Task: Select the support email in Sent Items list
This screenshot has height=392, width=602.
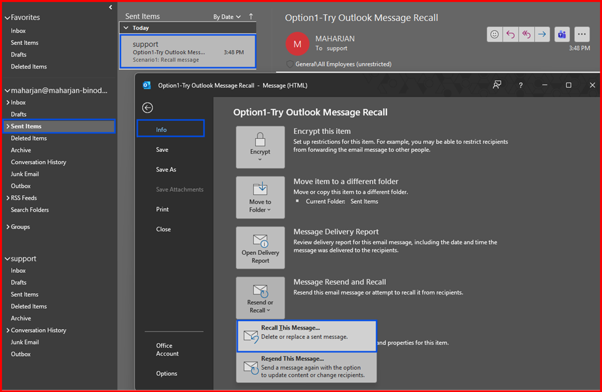Action: [x=187, y=52]
